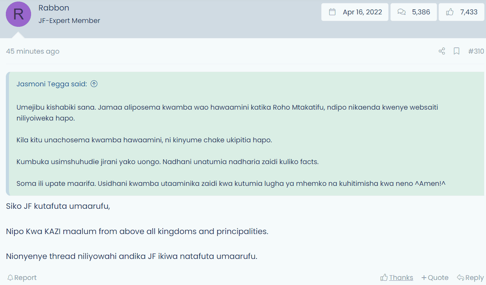The width and height of the screenshot is (486, 285).
Task: Click the calendar icon beside Apr 16, 2022
Action: click(332, 12)
